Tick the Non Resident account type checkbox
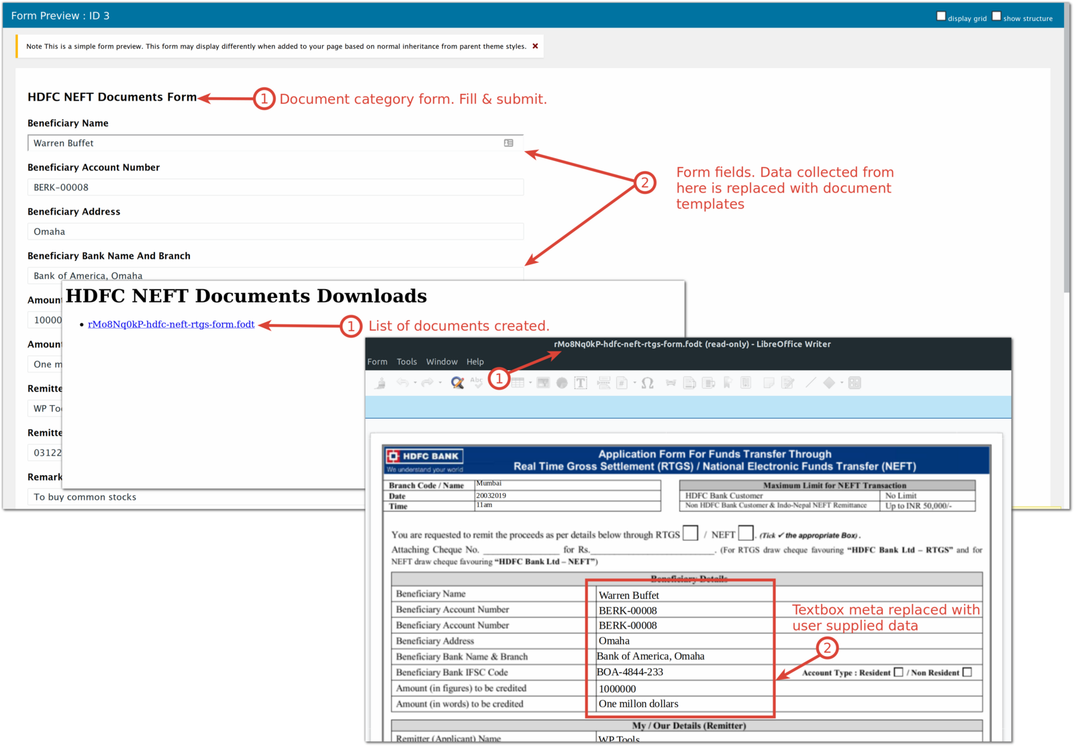This screenshot has width=1074, height=746. 967,671
